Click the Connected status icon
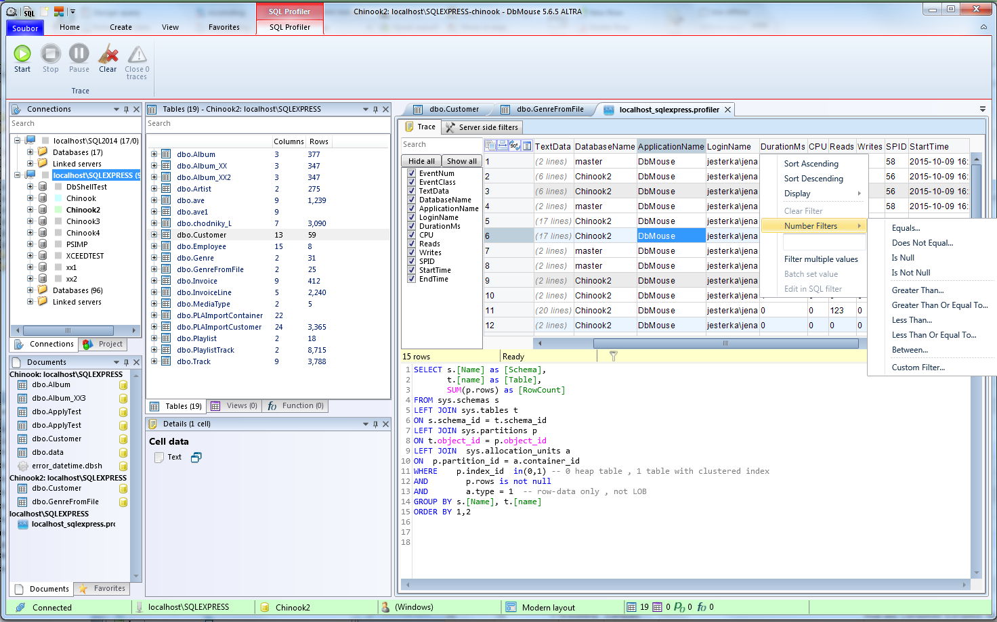The height and width of the screenshot is (622, 997). pyautogui.click(x=20, y=607)
